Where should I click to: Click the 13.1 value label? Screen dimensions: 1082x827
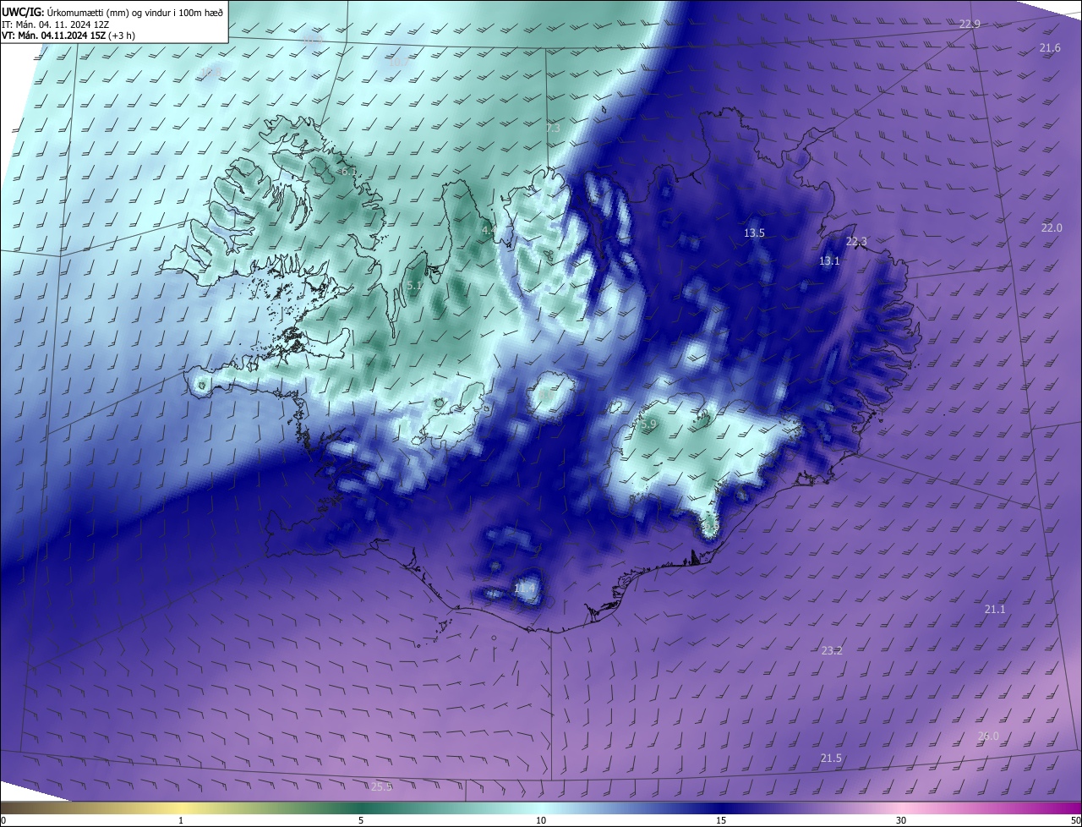coord(829,261)
